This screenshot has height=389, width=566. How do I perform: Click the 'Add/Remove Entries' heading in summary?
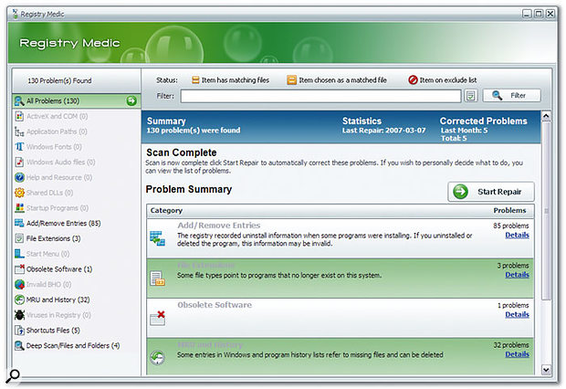(219, 226)
